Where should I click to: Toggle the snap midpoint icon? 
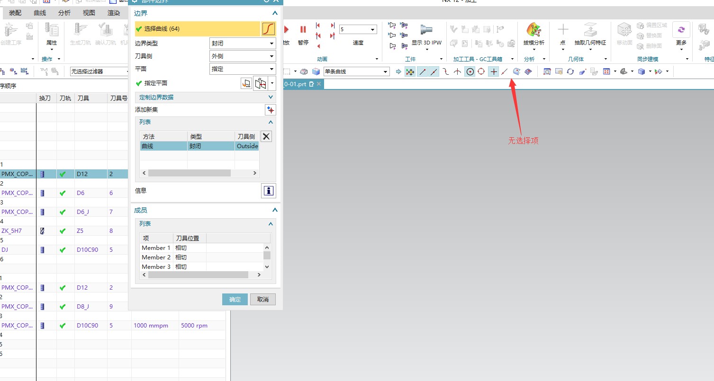click(434, 71)
